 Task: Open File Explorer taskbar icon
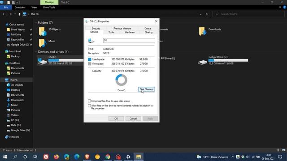coord(139,157)
